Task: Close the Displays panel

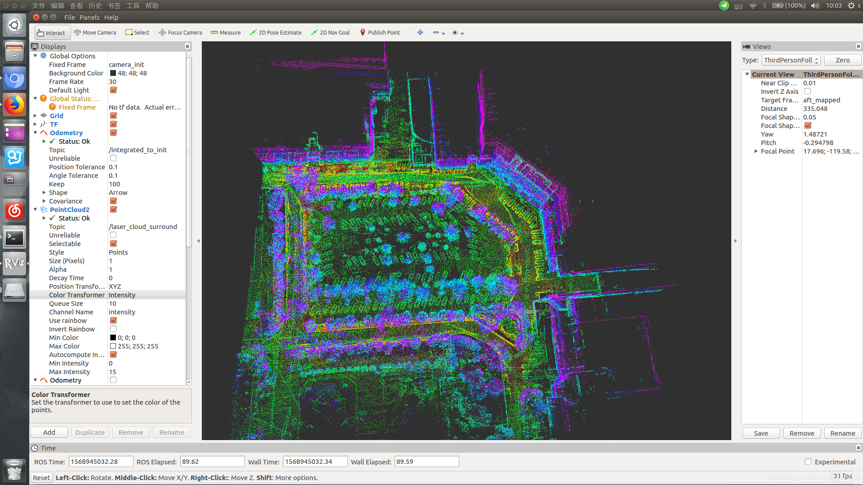Action: pyautogui.click(x=187, y=46)
